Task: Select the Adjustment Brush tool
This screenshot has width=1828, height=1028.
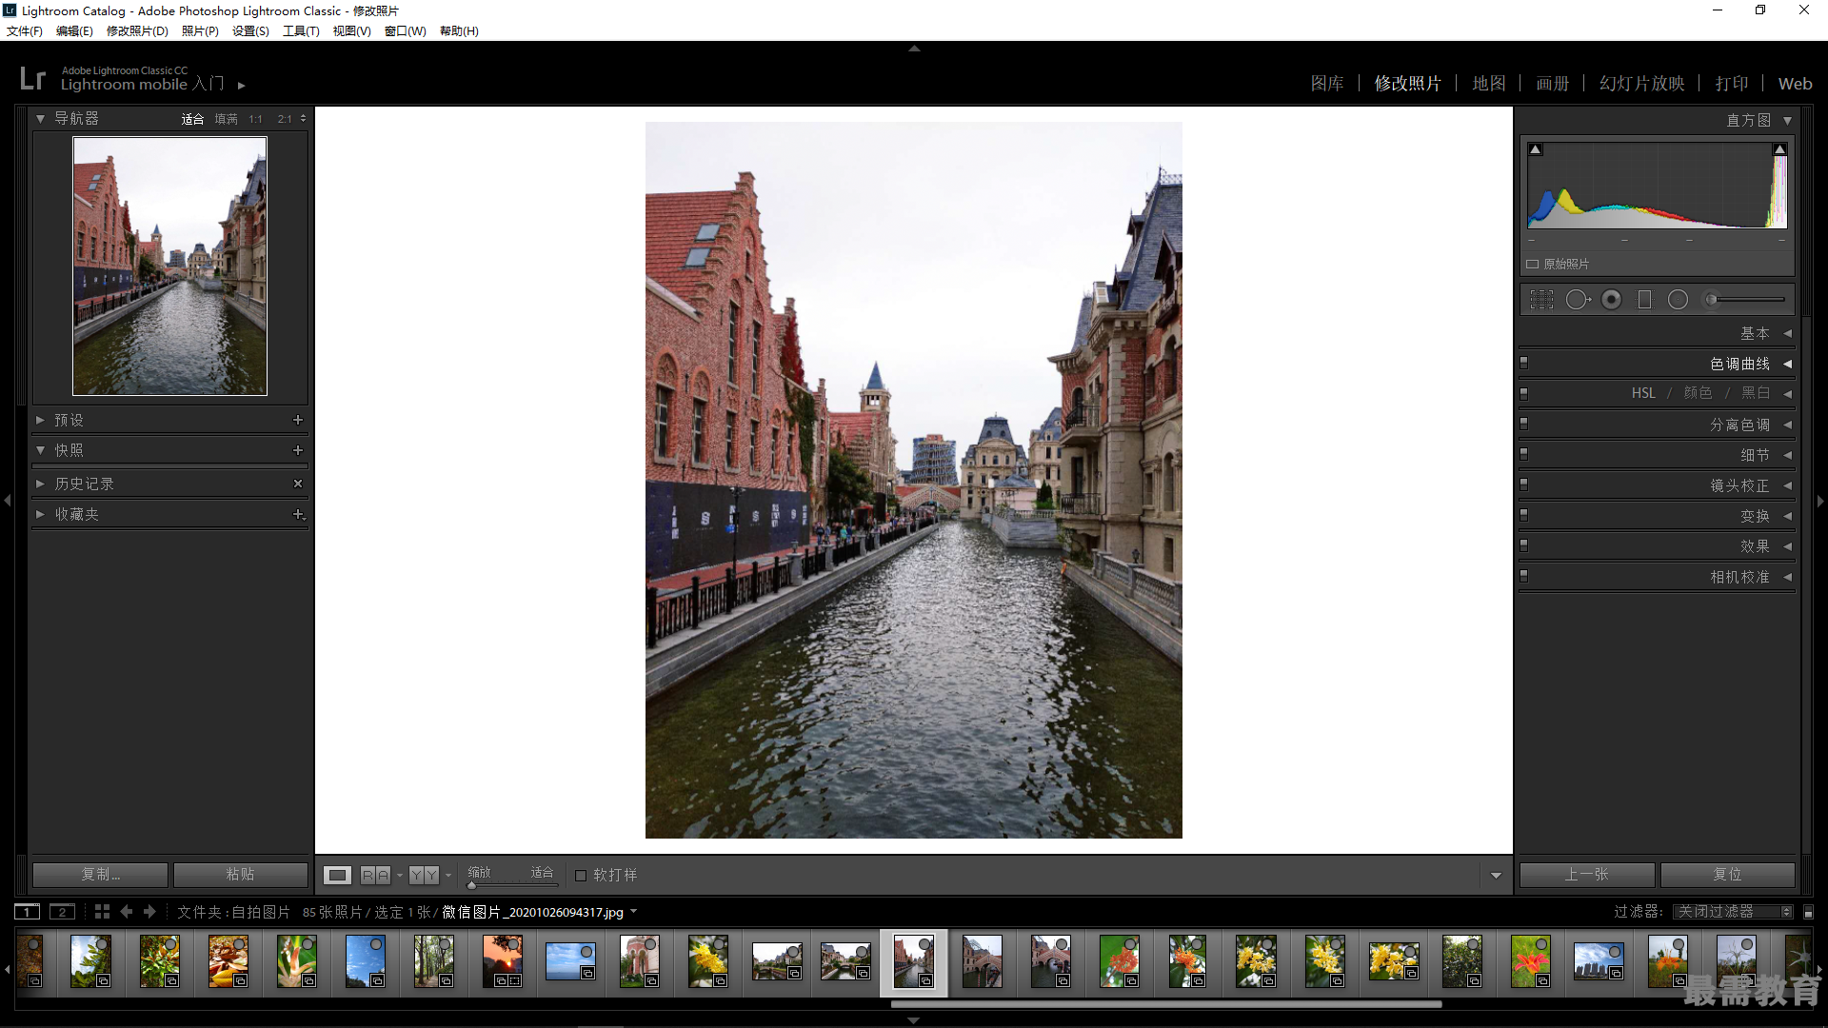Action: tap(1711, 300)
